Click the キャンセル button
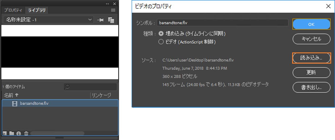335x140 pixels. (311, 39)
